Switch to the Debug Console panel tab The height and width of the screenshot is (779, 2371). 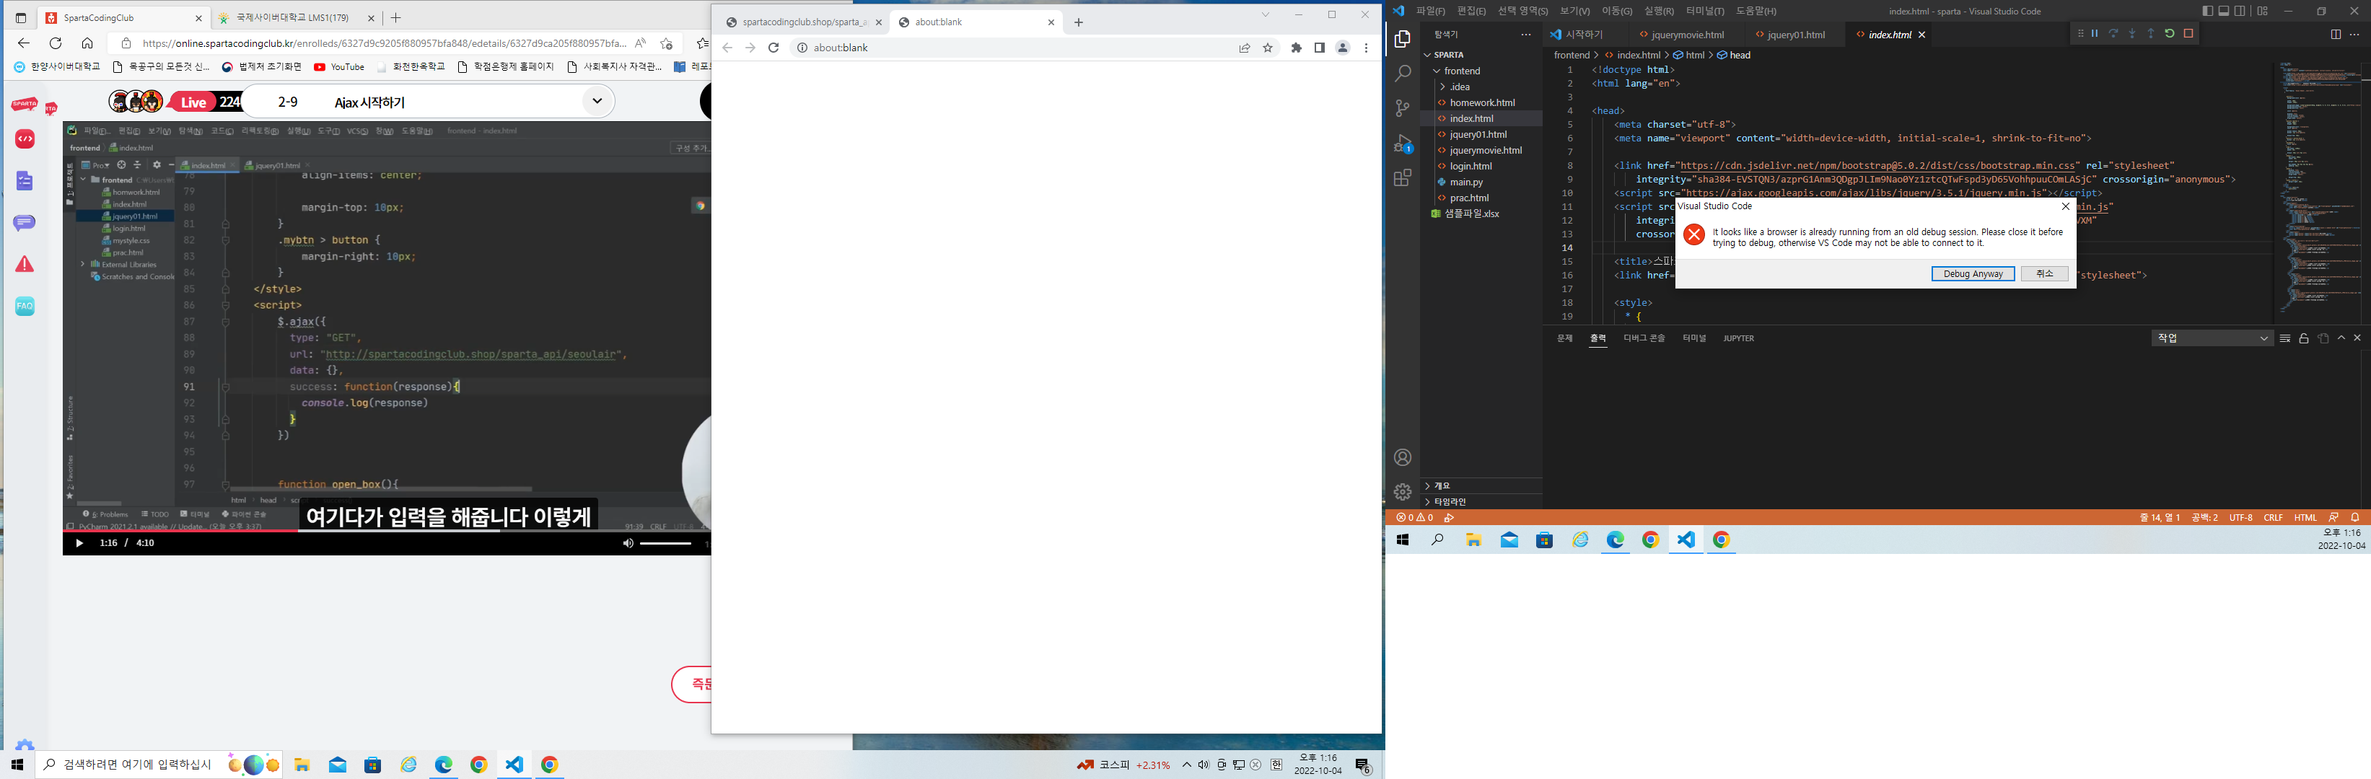[x=1644, y=338]
